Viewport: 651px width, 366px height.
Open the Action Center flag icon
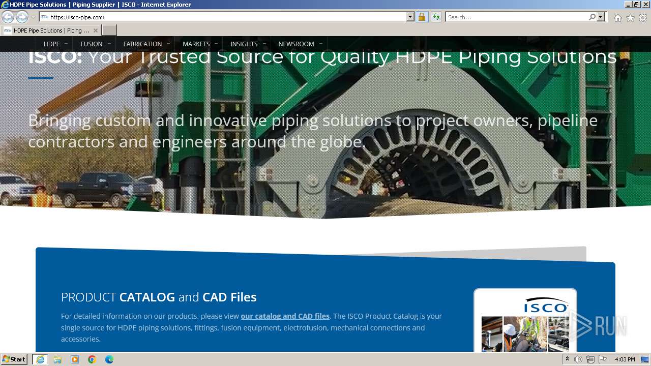603,359
